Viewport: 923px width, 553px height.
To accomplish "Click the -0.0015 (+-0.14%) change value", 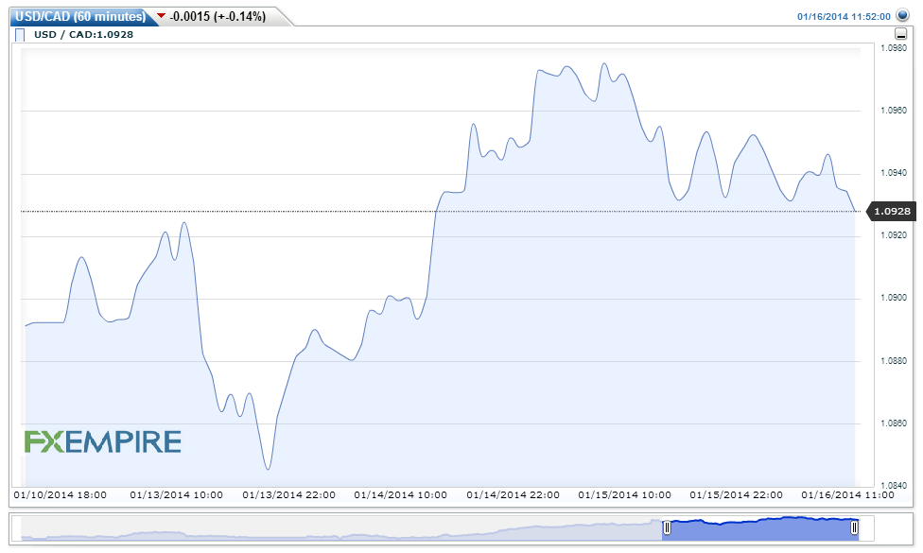I will 218,16.
